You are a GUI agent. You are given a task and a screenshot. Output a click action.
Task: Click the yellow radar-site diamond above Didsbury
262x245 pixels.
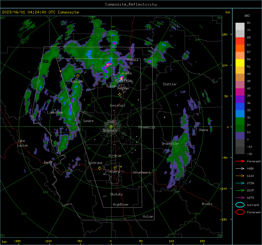111,127
